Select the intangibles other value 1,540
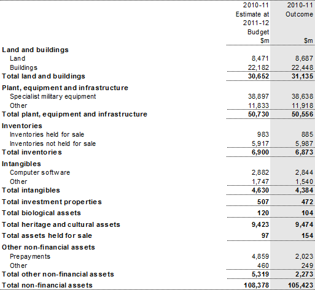The height and width of the screenshot is (290, 315). click(304, 181)
